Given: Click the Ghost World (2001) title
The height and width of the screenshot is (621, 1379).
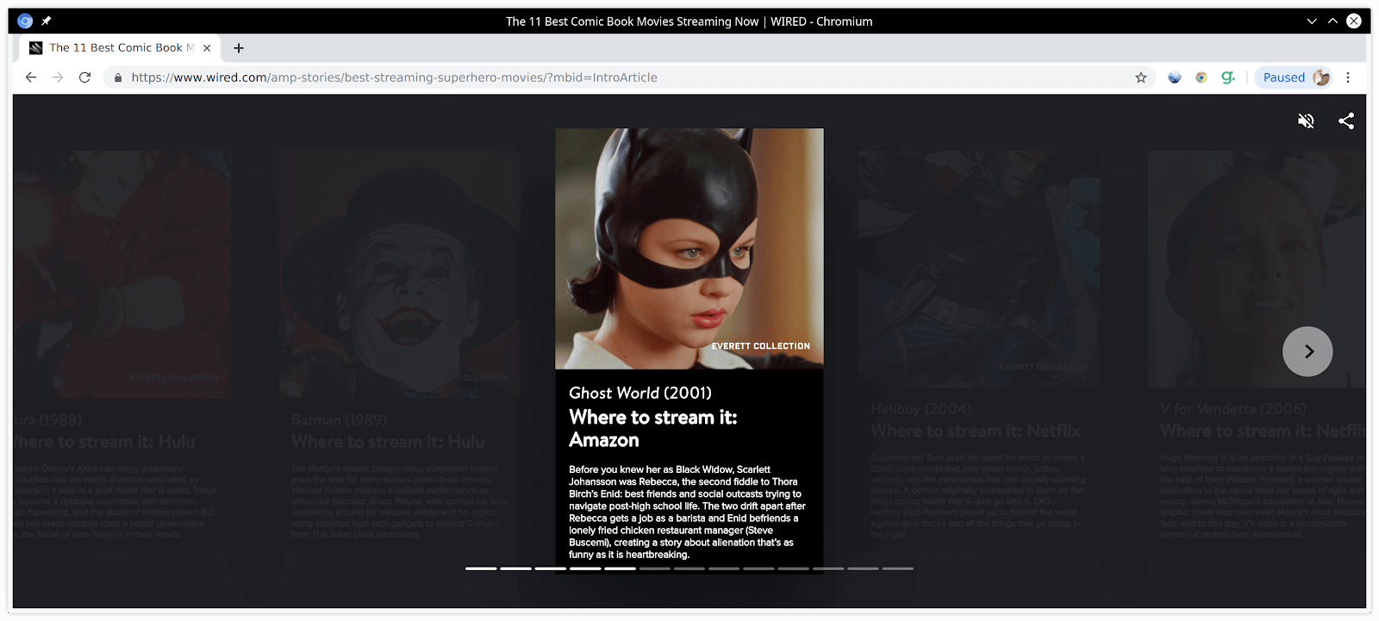Looking at the screenshot, I should pyautogui.click(x=640, y=393).
